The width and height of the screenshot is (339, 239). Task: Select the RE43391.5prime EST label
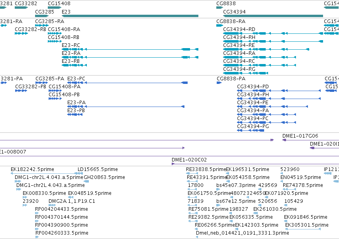click(x=207, y=177)
